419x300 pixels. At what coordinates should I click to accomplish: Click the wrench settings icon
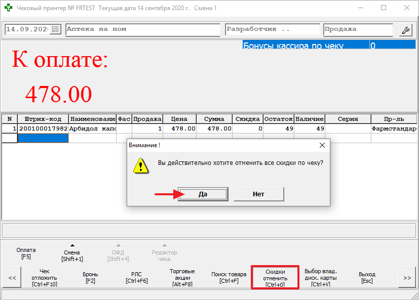coord(405,30)
